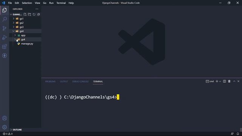This screenshot has width=242, height=136.
Task: Open the Source Control view
Action: pyautogui.click(x=5, y=28)
